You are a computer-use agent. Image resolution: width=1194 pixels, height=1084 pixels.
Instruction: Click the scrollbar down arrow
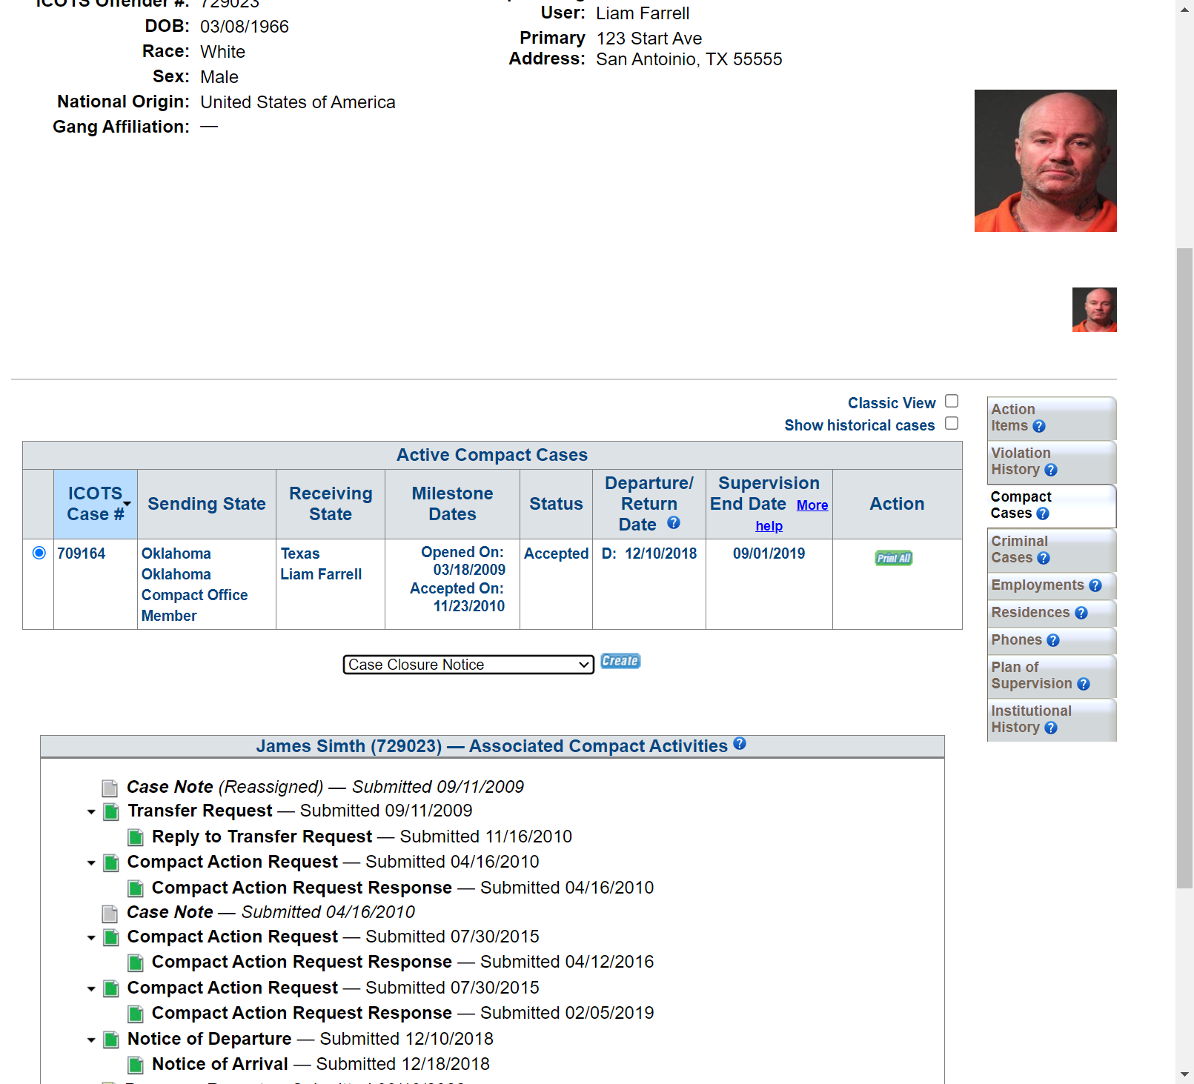(1184, 1074)
